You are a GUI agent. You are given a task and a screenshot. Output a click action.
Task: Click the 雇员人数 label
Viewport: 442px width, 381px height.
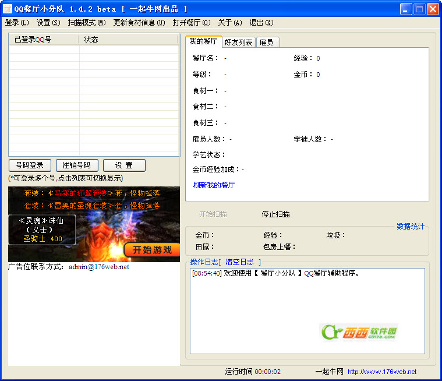tap(209, 139)
